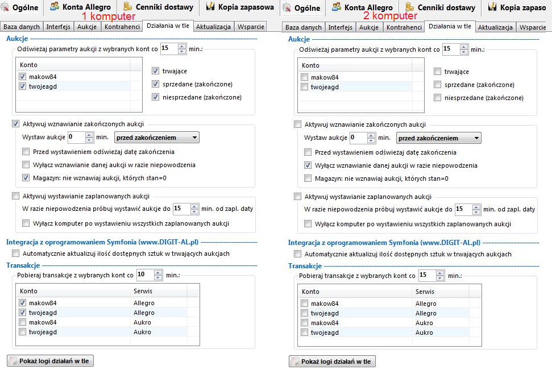This screenshot has width=552, height=374.
Task: Click the Kopia zapasowa icon in left panel
Action: (x=210, y=7)
